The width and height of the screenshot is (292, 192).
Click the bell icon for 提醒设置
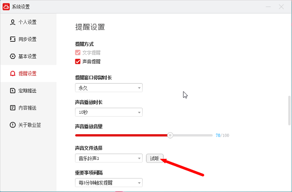pyautogui.click(x=13, y=73)
